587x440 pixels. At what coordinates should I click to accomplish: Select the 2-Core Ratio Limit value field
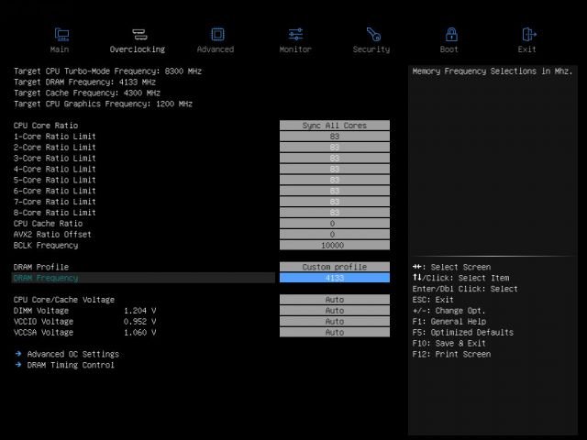(335, 147)
